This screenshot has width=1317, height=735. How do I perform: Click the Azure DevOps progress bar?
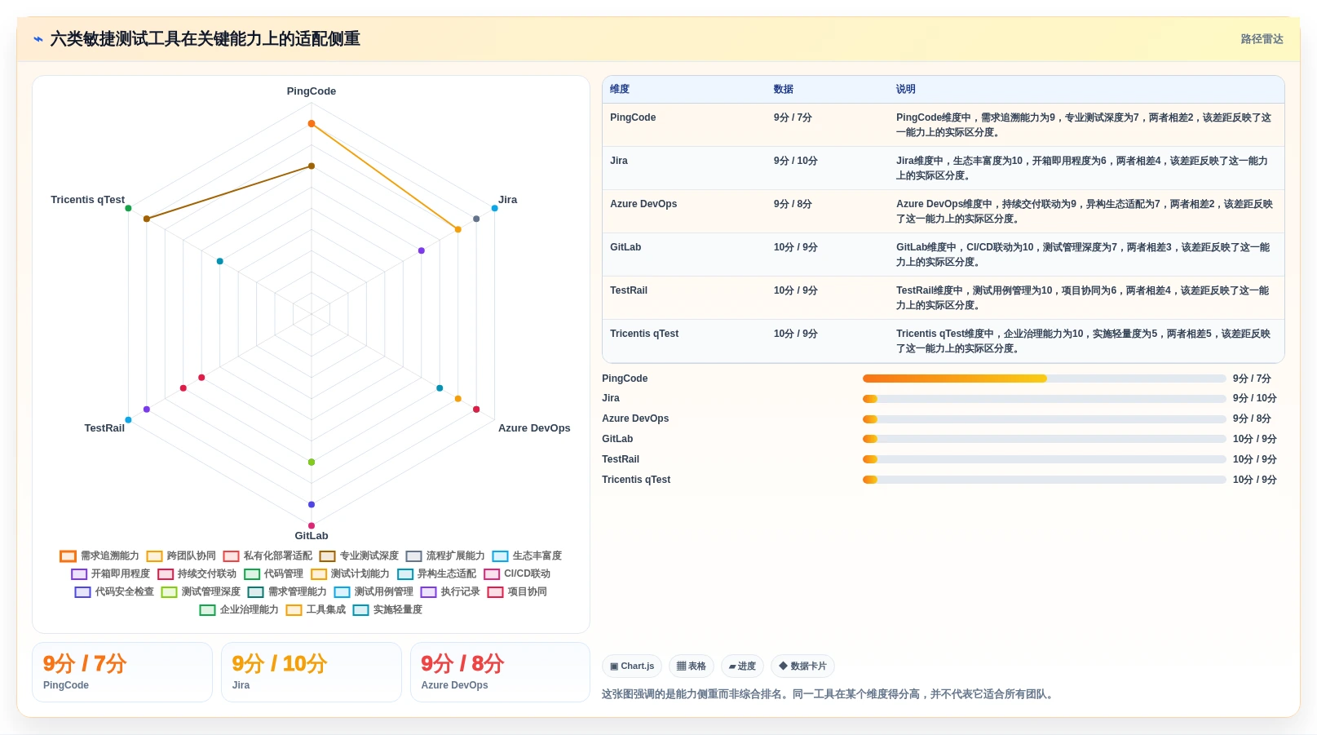point(1045,419)
